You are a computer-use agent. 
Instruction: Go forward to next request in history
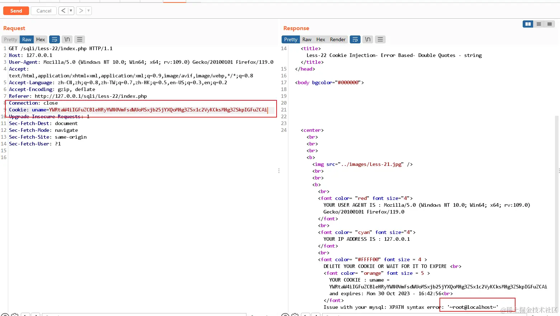(x=81, y=11)
